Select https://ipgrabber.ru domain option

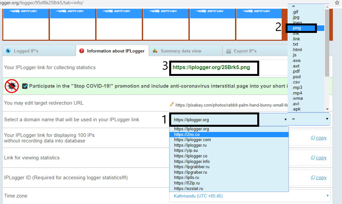229,167
